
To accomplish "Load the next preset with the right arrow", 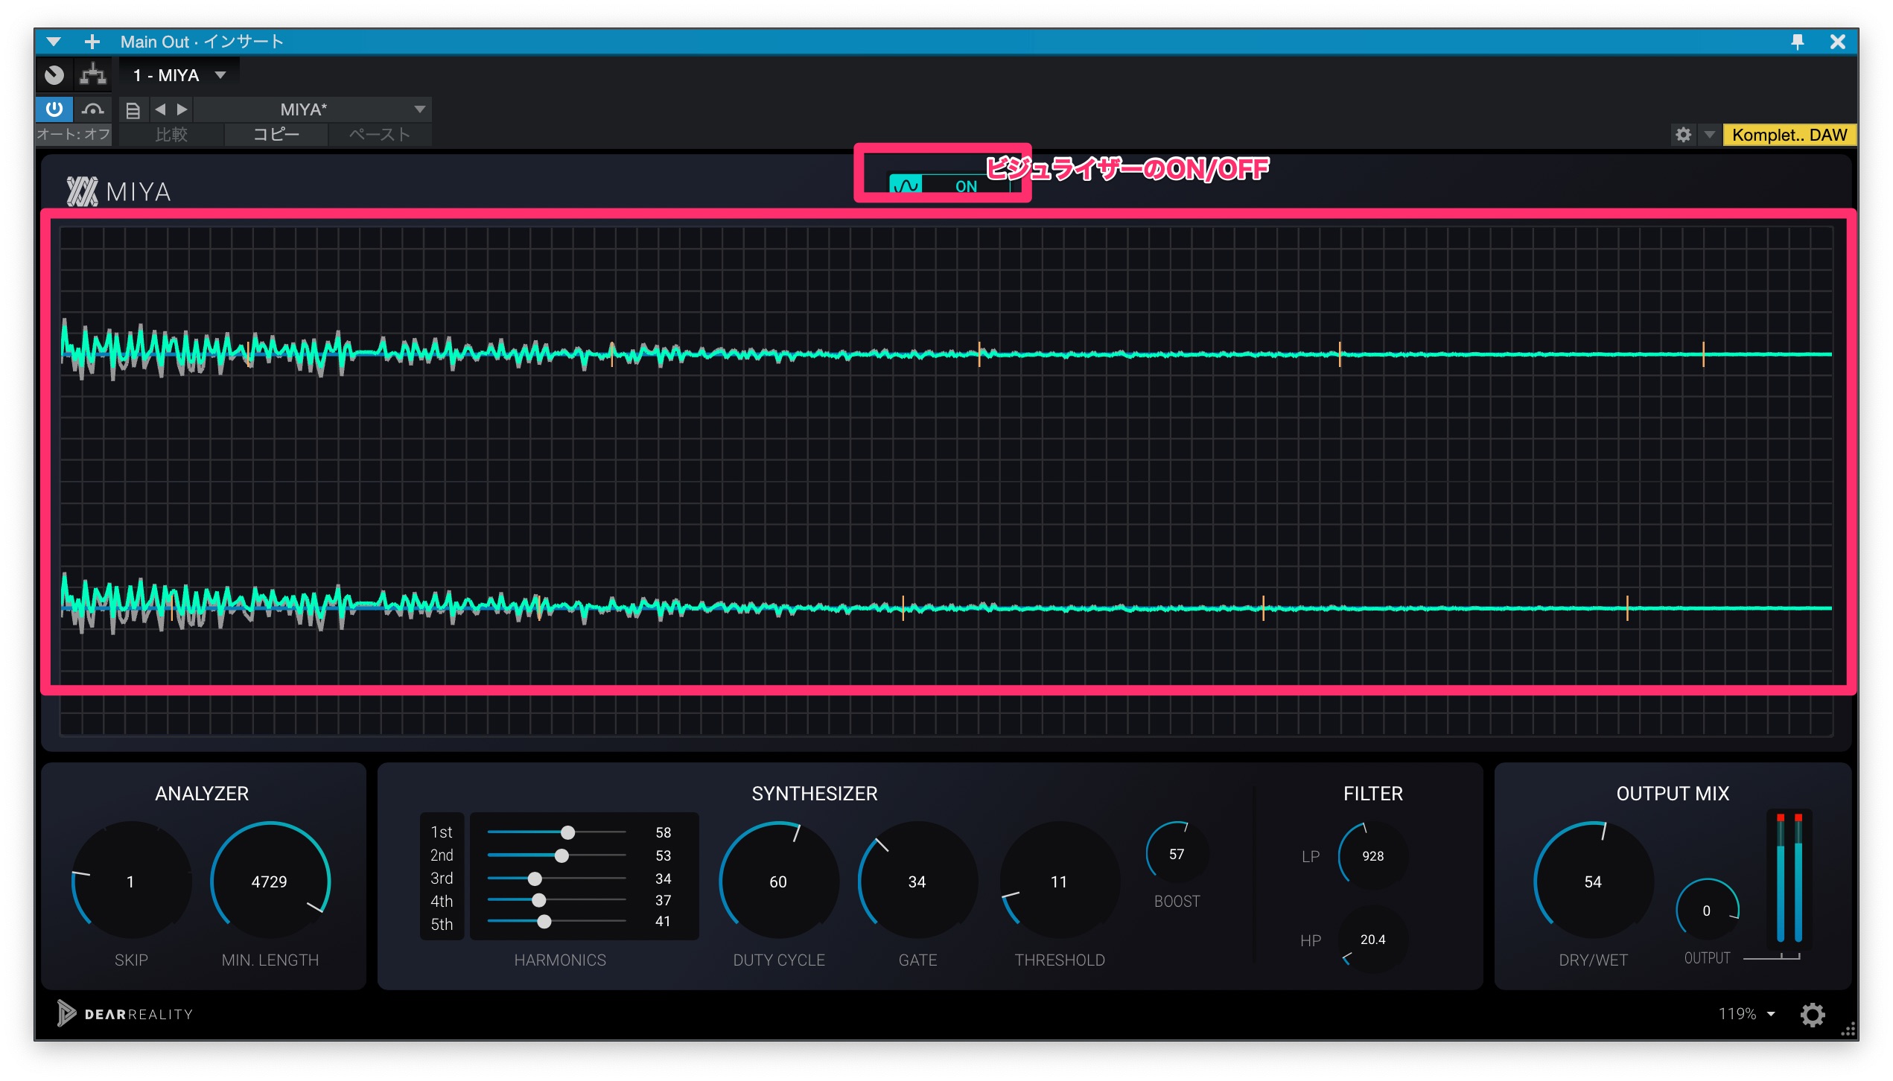I will coord(182,109).
